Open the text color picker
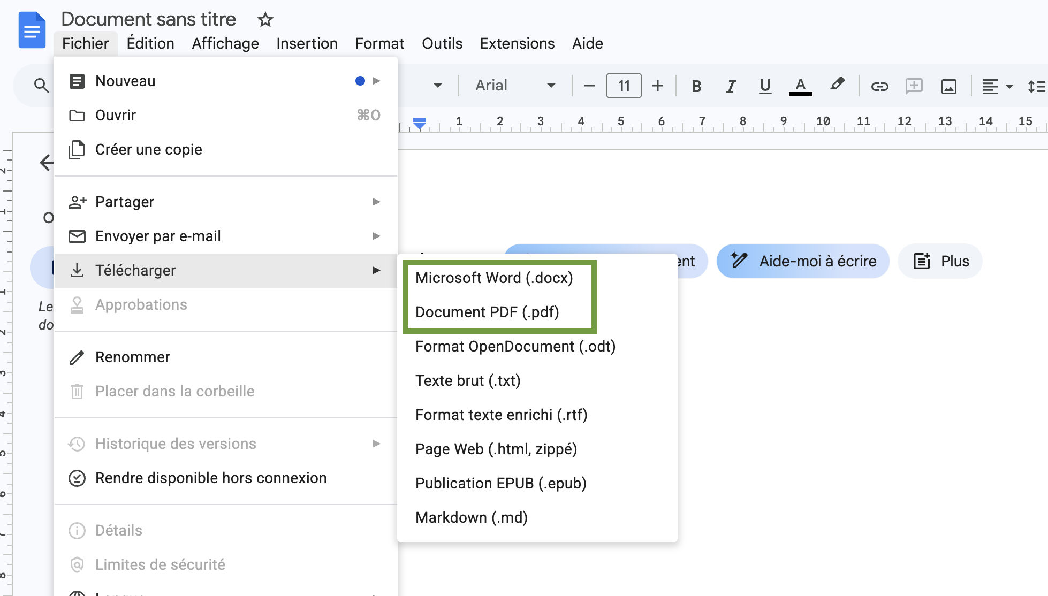 tap(800, 86)
